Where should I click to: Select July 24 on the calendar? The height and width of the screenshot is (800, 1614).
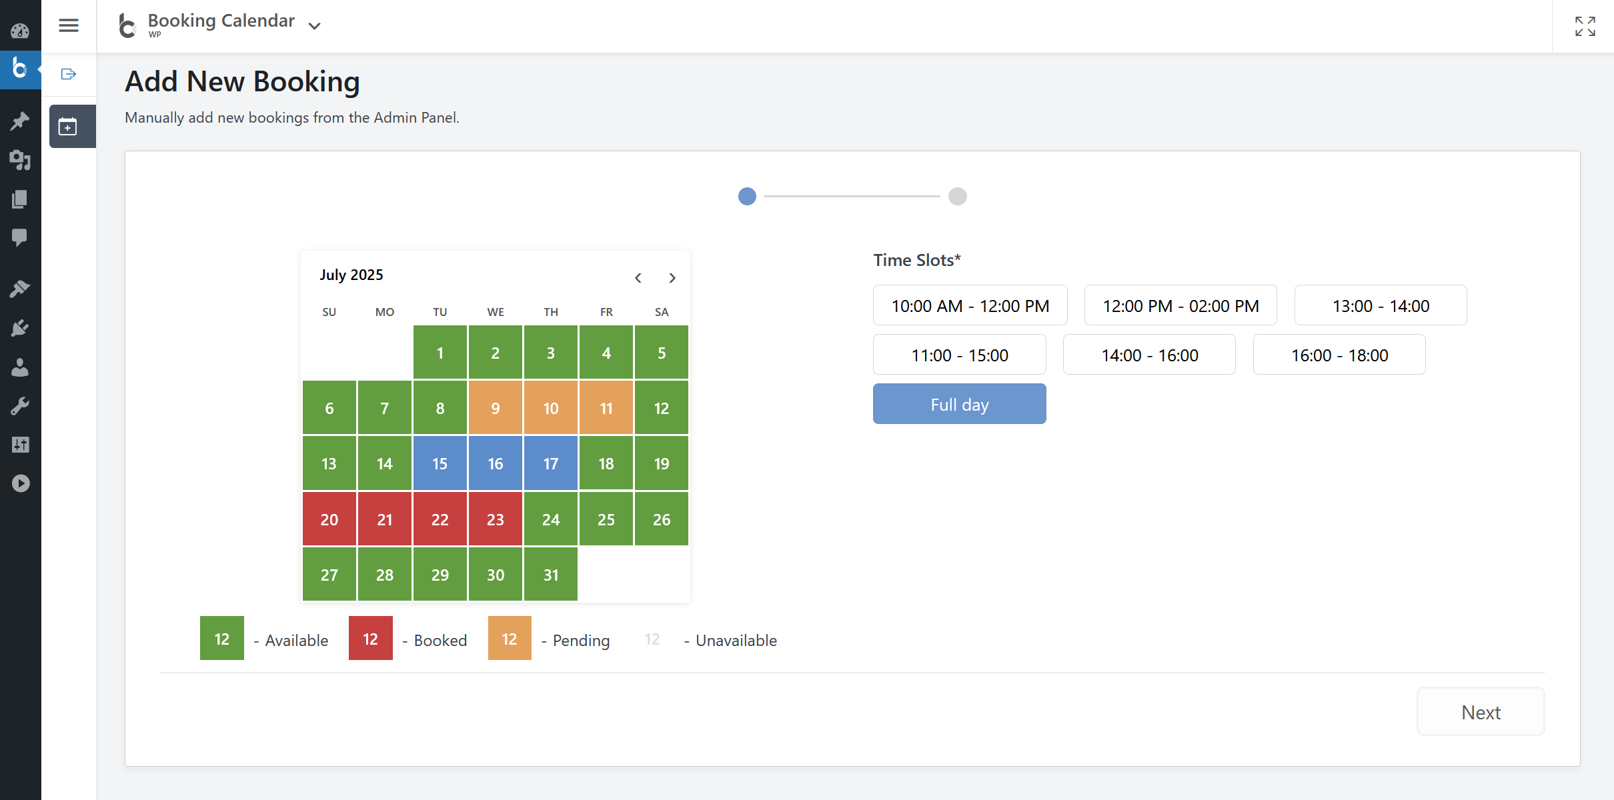coord(550,519)
